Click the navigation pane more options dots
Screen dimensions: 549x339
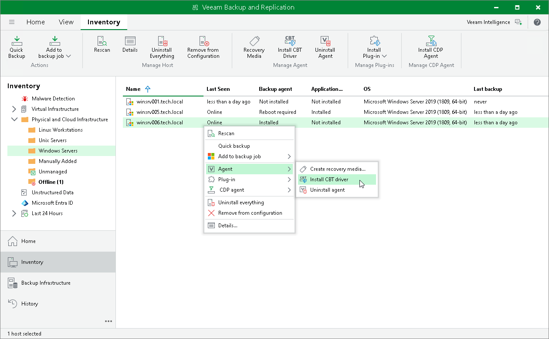108,322
